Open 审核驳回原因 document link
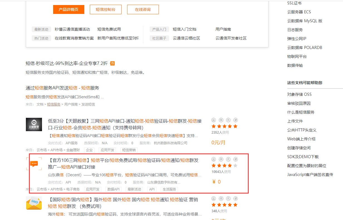This screenshot has width=343, height=220. [x=299, y=103]
